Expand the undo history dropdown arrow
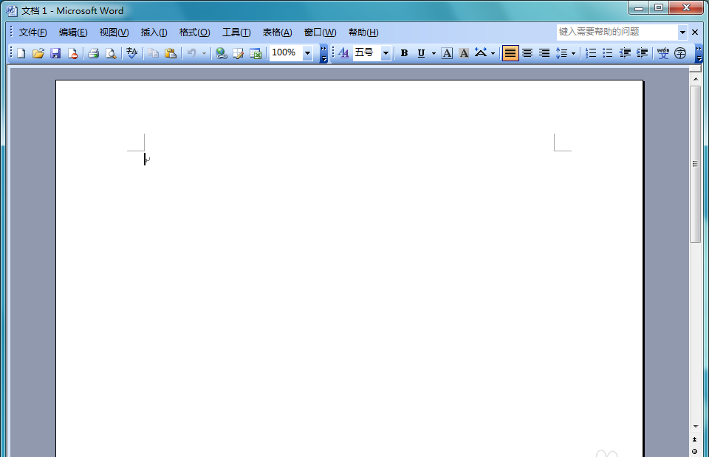The image size is (709, 457). coord(204,53)
